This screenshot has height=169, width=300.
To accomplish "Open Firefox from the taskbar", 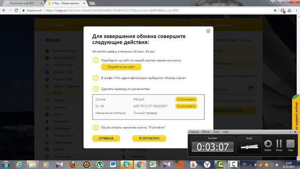I will (73, 165).
